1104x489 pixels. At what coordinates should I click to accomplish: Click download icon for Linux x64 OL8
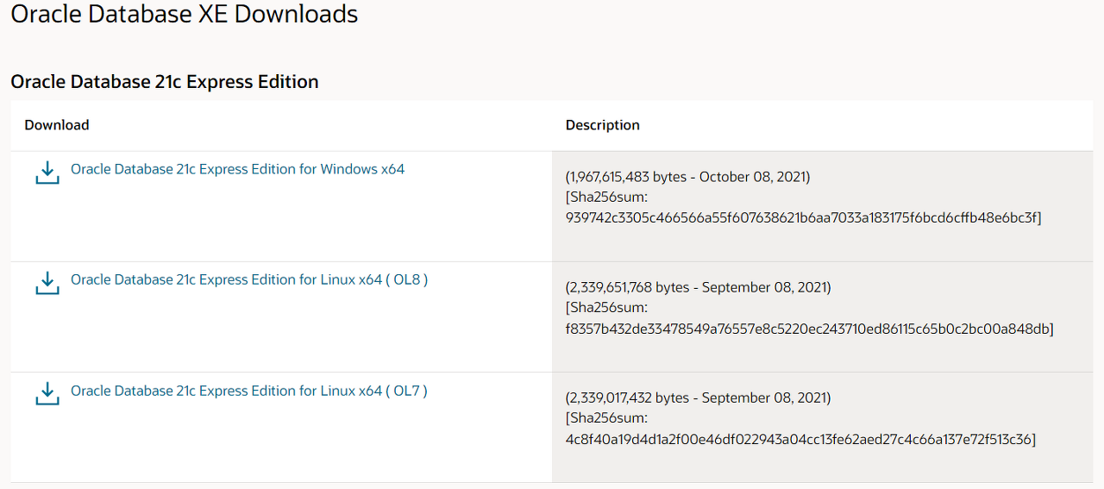click(x=47, y=283)
